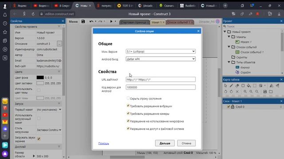This screenshot has height=159, width=284.
Task: Open Первый макет dropdown in properties
Action: [49, 110]
